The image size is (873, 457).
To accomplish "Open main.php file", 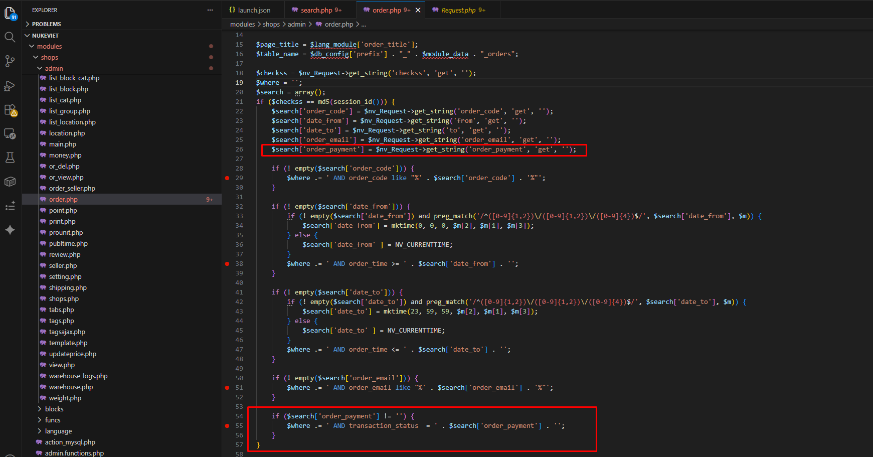I will coord(63,144).
